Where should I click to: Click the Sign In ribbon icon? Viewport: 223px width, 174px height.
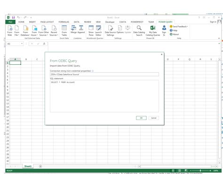pos(164,30)
